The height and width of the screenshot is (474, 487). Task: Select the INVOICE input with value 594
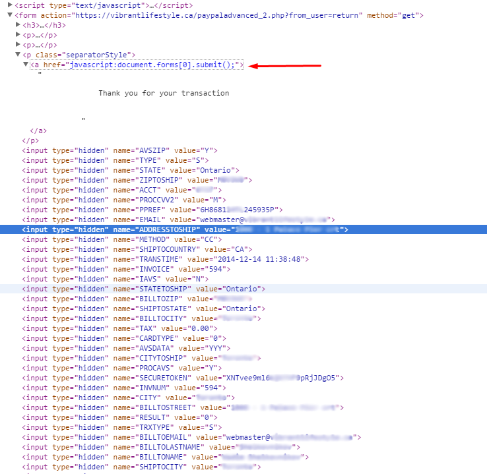(126, 269)
